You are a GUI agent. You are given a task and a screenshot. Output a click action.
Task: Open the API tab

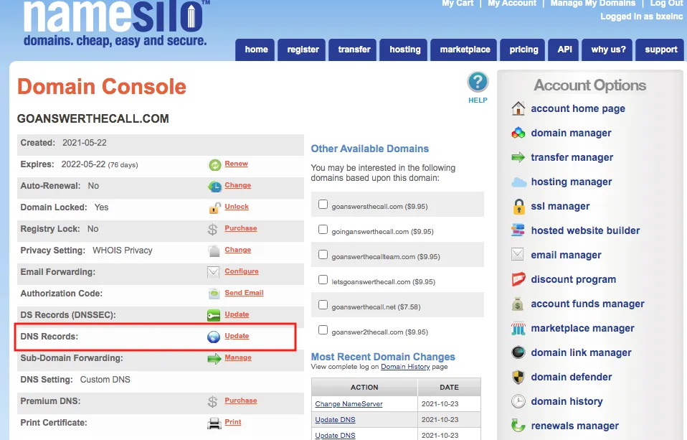tap(564, 50)
